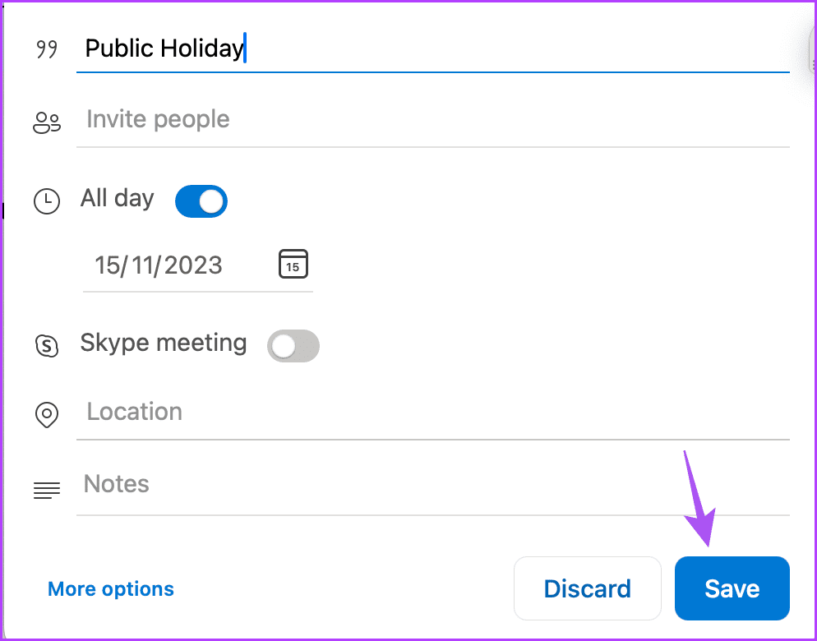This screenshot has height=641, width=817.
Task: Click the notes lines icon
Action: pyautogui.click(x=47, y=491)
